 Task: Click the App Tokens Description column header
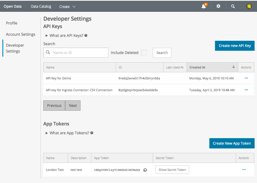coord(80,158)
